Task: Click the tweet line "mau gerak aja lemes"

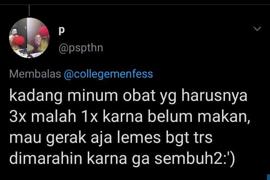Action: click(x=111, y=138)
